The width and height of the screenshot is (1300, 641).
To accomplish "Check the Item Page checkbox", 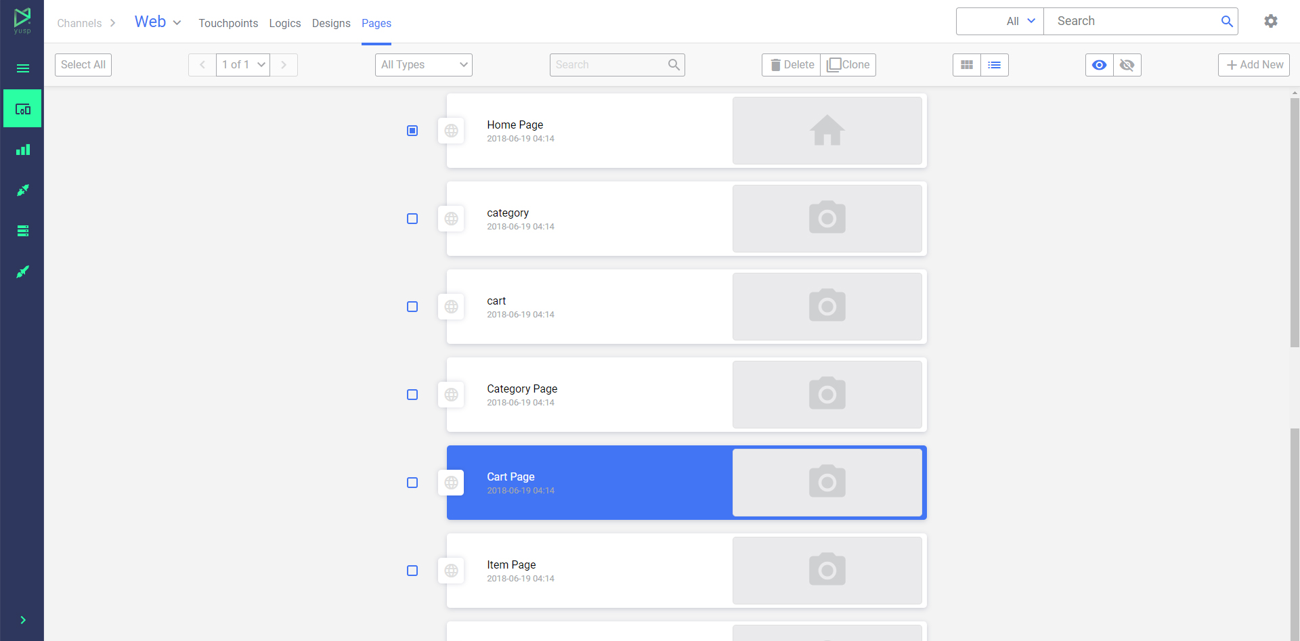I will (x=412, y=571).
